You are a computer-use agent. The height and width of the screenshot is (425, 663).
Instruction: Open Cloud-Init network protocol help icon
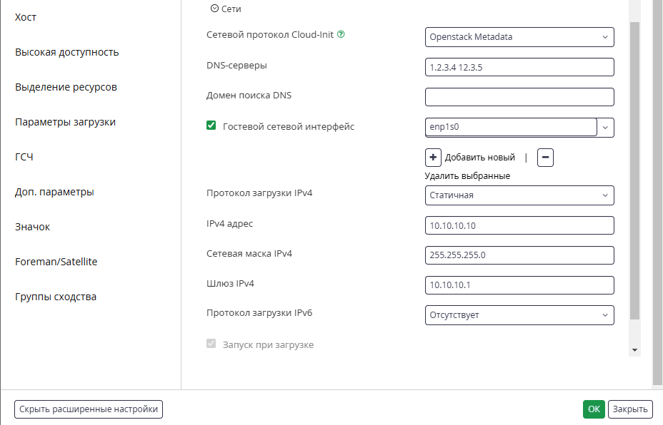point(341,35)
